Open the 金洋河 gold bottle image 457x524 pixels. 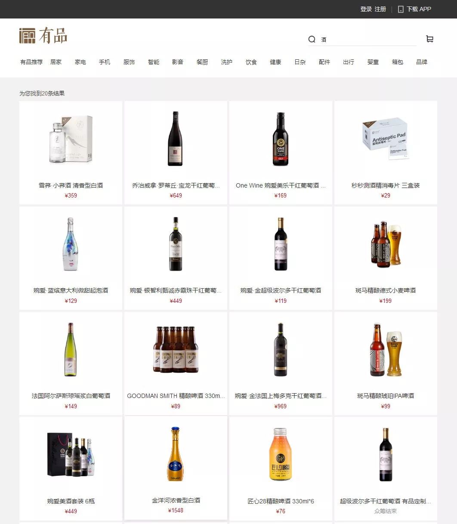click(176, 454)
